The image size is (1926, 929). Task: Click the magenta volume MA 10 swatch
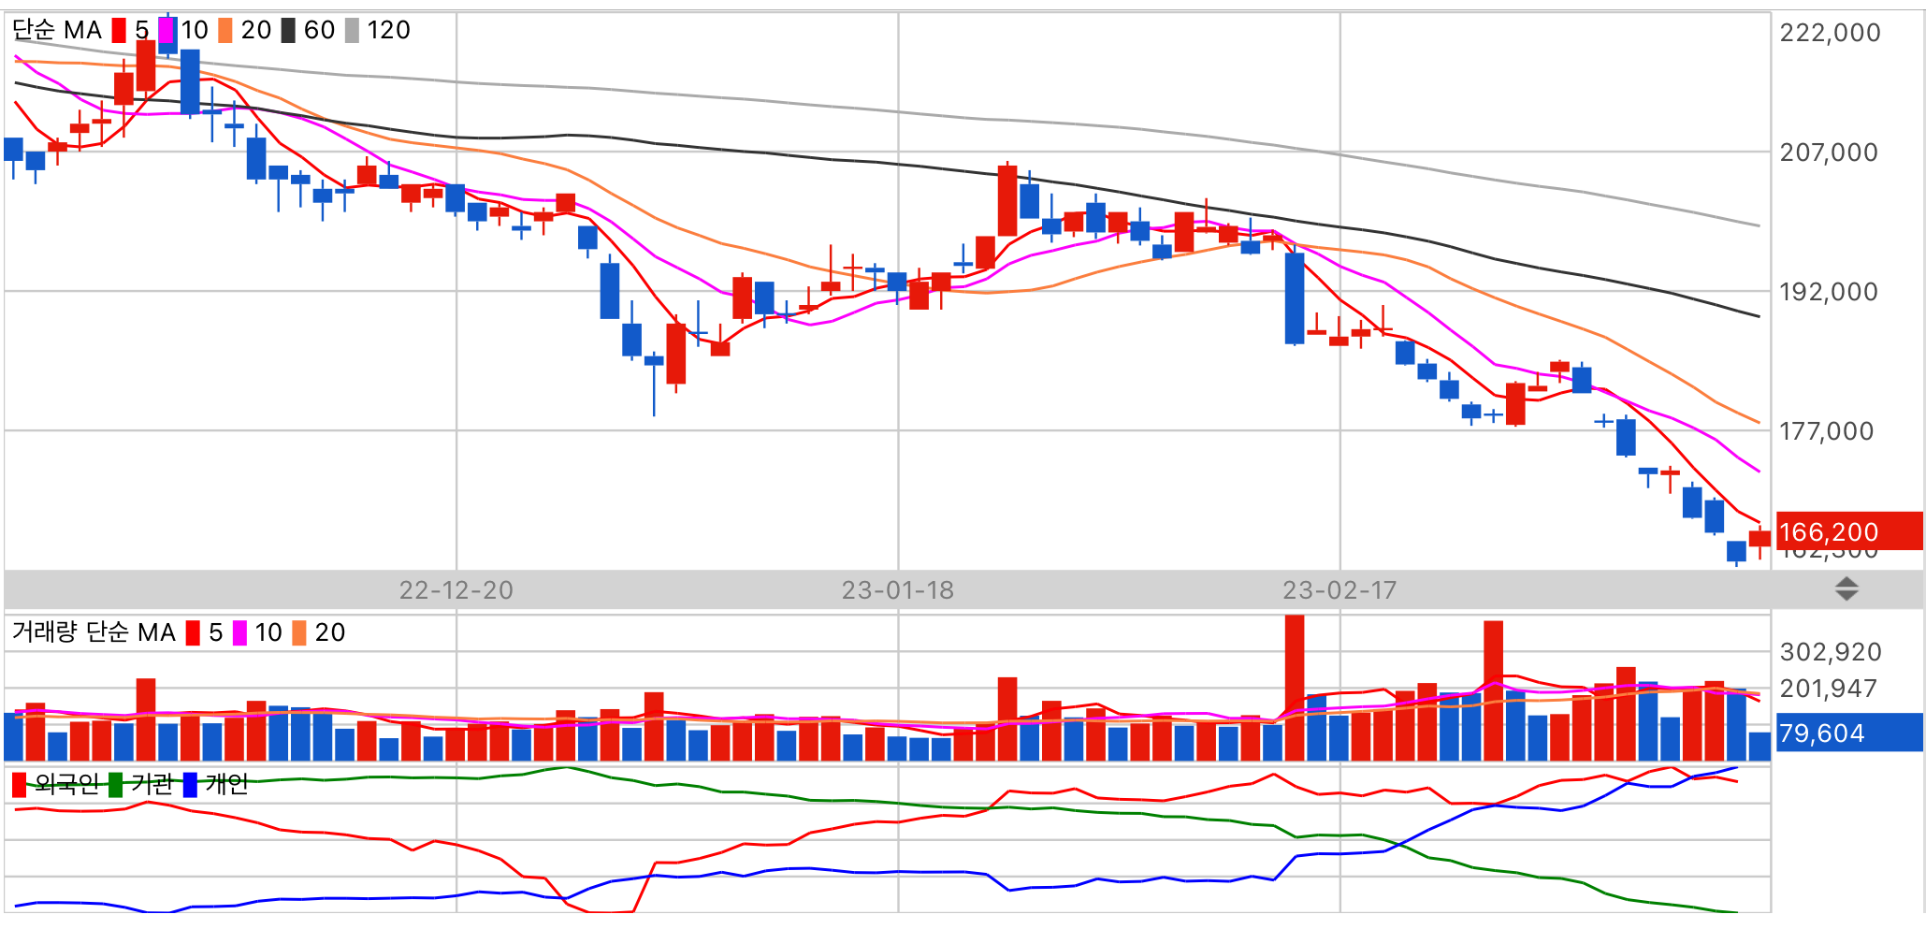[x=240, y=633]
